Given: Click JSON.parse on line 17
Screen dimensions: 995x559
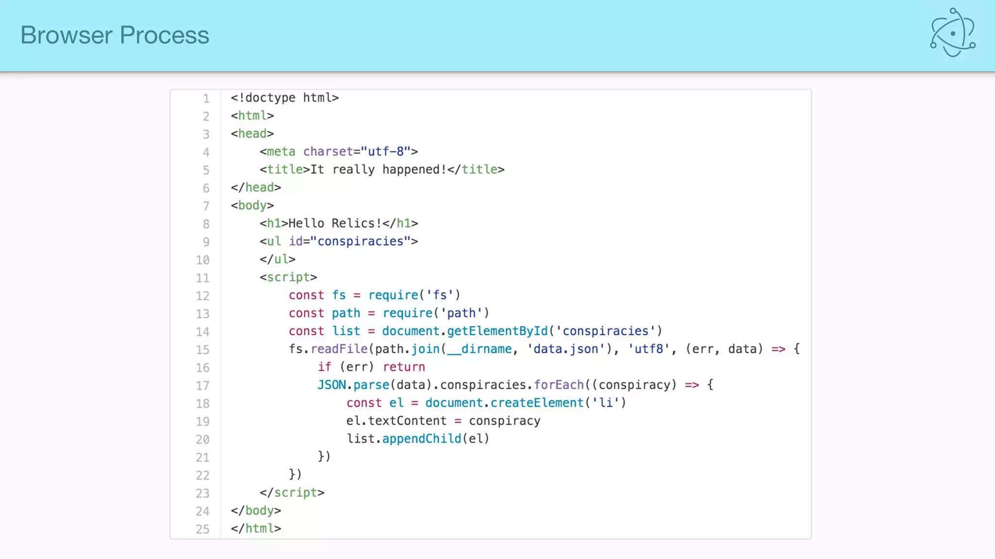Looking at the screenshot, I should (353, 385).
